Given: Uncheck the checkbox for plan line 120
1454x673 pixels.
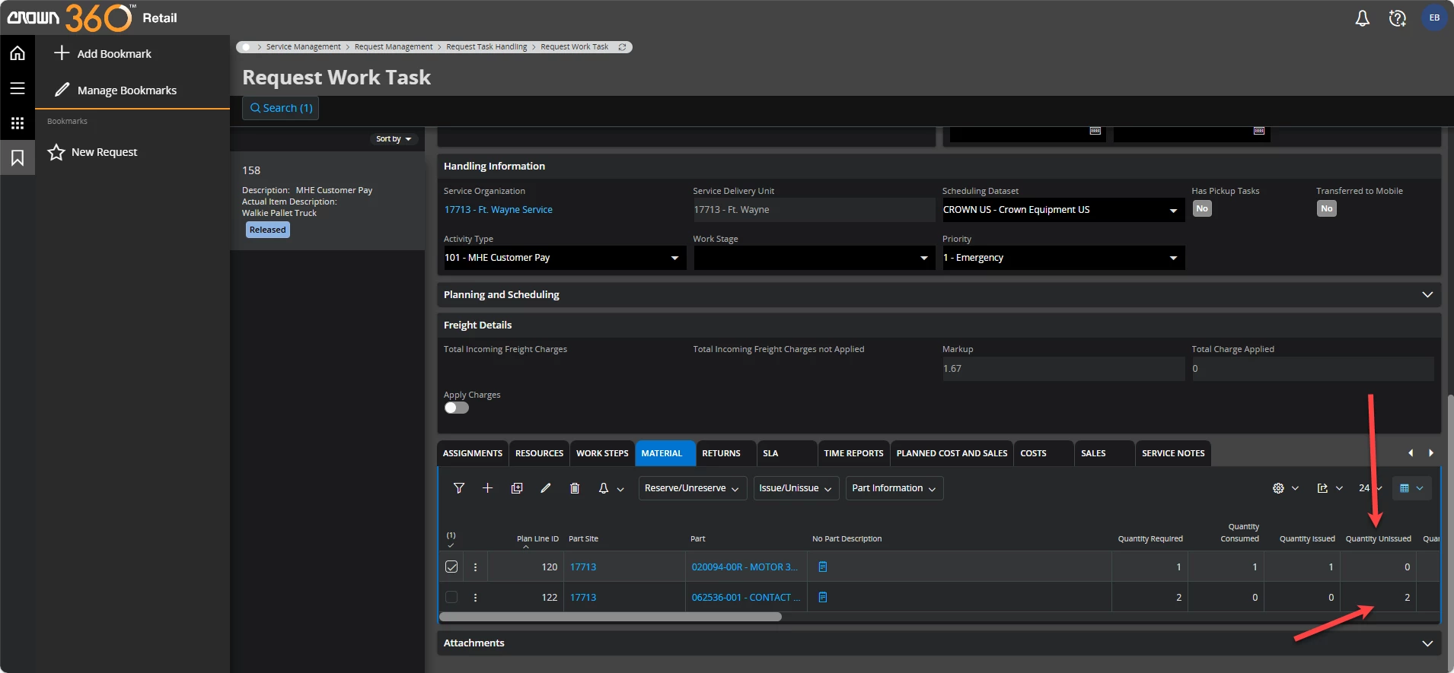Looking at the screenshot, I should 451,567.
